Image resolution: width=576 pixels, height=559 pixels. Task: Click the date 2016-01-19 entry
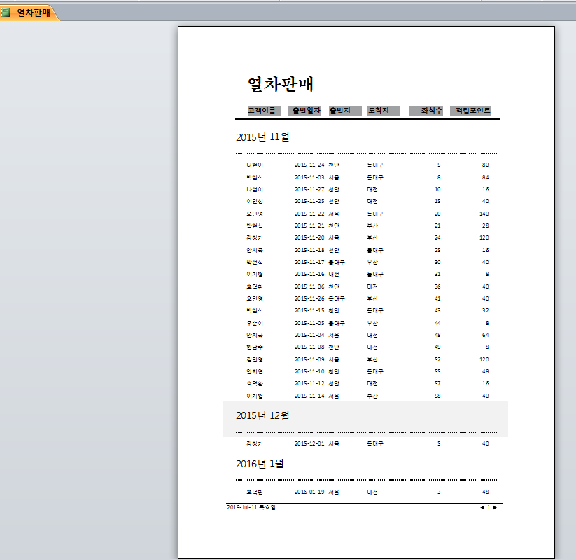(x=309, y=492)
